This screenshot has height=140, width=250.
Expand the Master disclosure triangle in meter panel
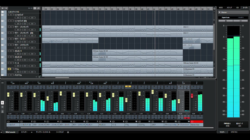coord(220,12)
